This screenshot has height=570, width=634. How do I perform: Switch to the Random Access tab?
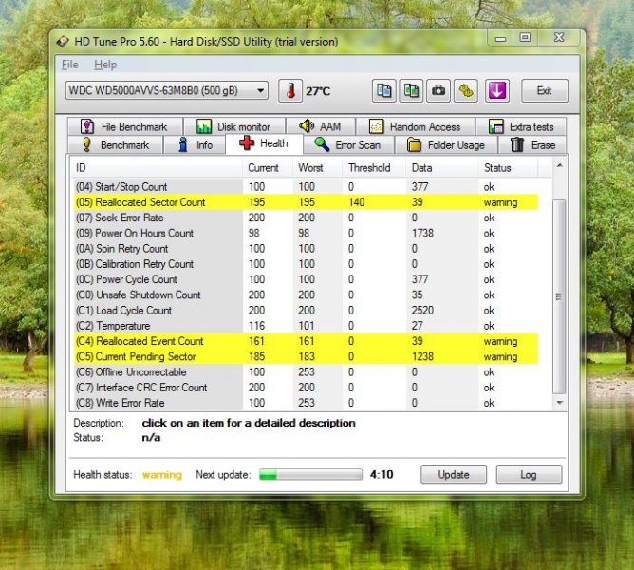(416, 126)
